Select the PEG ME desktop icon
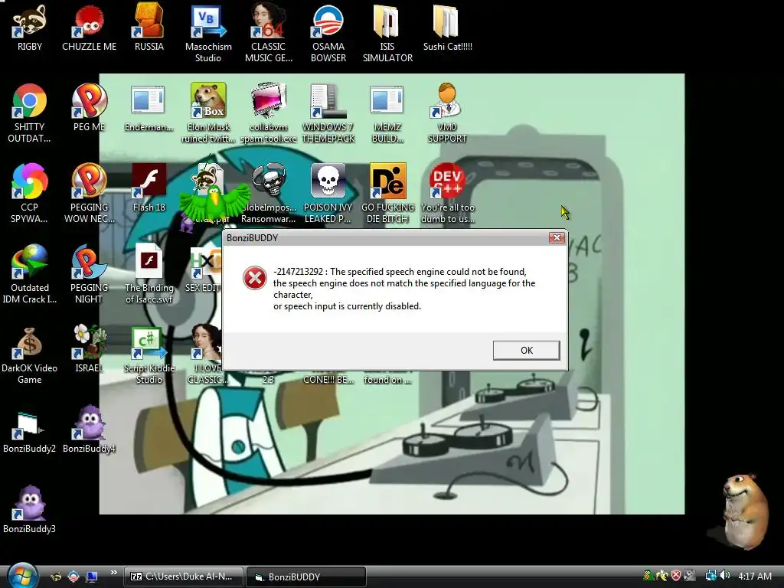 tap(89, 107)
